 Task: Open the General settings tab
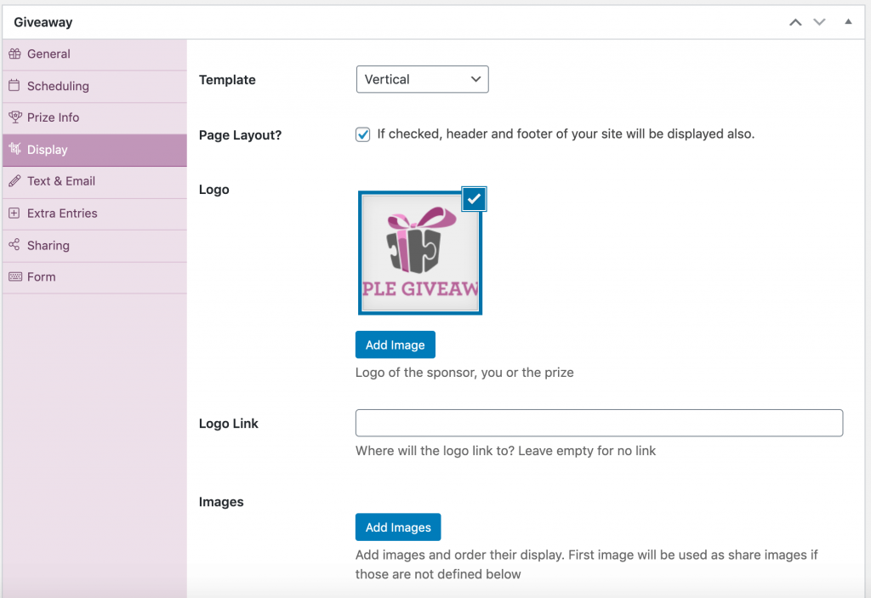click(x=94, y=54)
